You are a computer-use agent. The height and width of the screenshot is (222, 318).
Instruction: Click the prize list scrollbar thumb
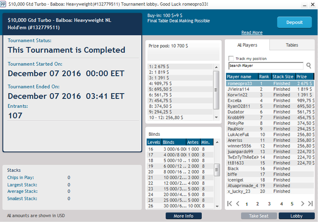coord(216,90)
